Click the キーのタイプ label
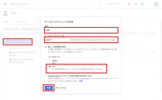 [x=54, y=57]
